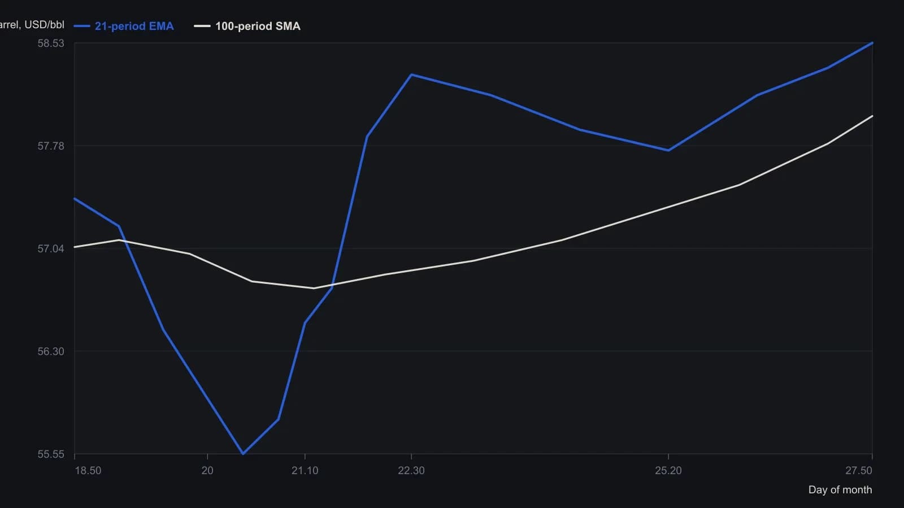Toggle the 100-period SMA legend entry
904x508 pixels.
click(x=247, y=26)
